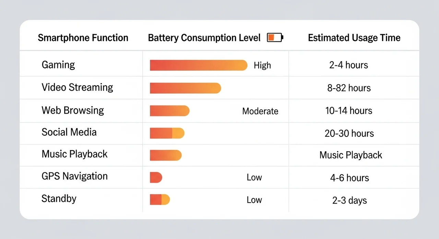Click the Social Media consumption bar

pos(167,133)
